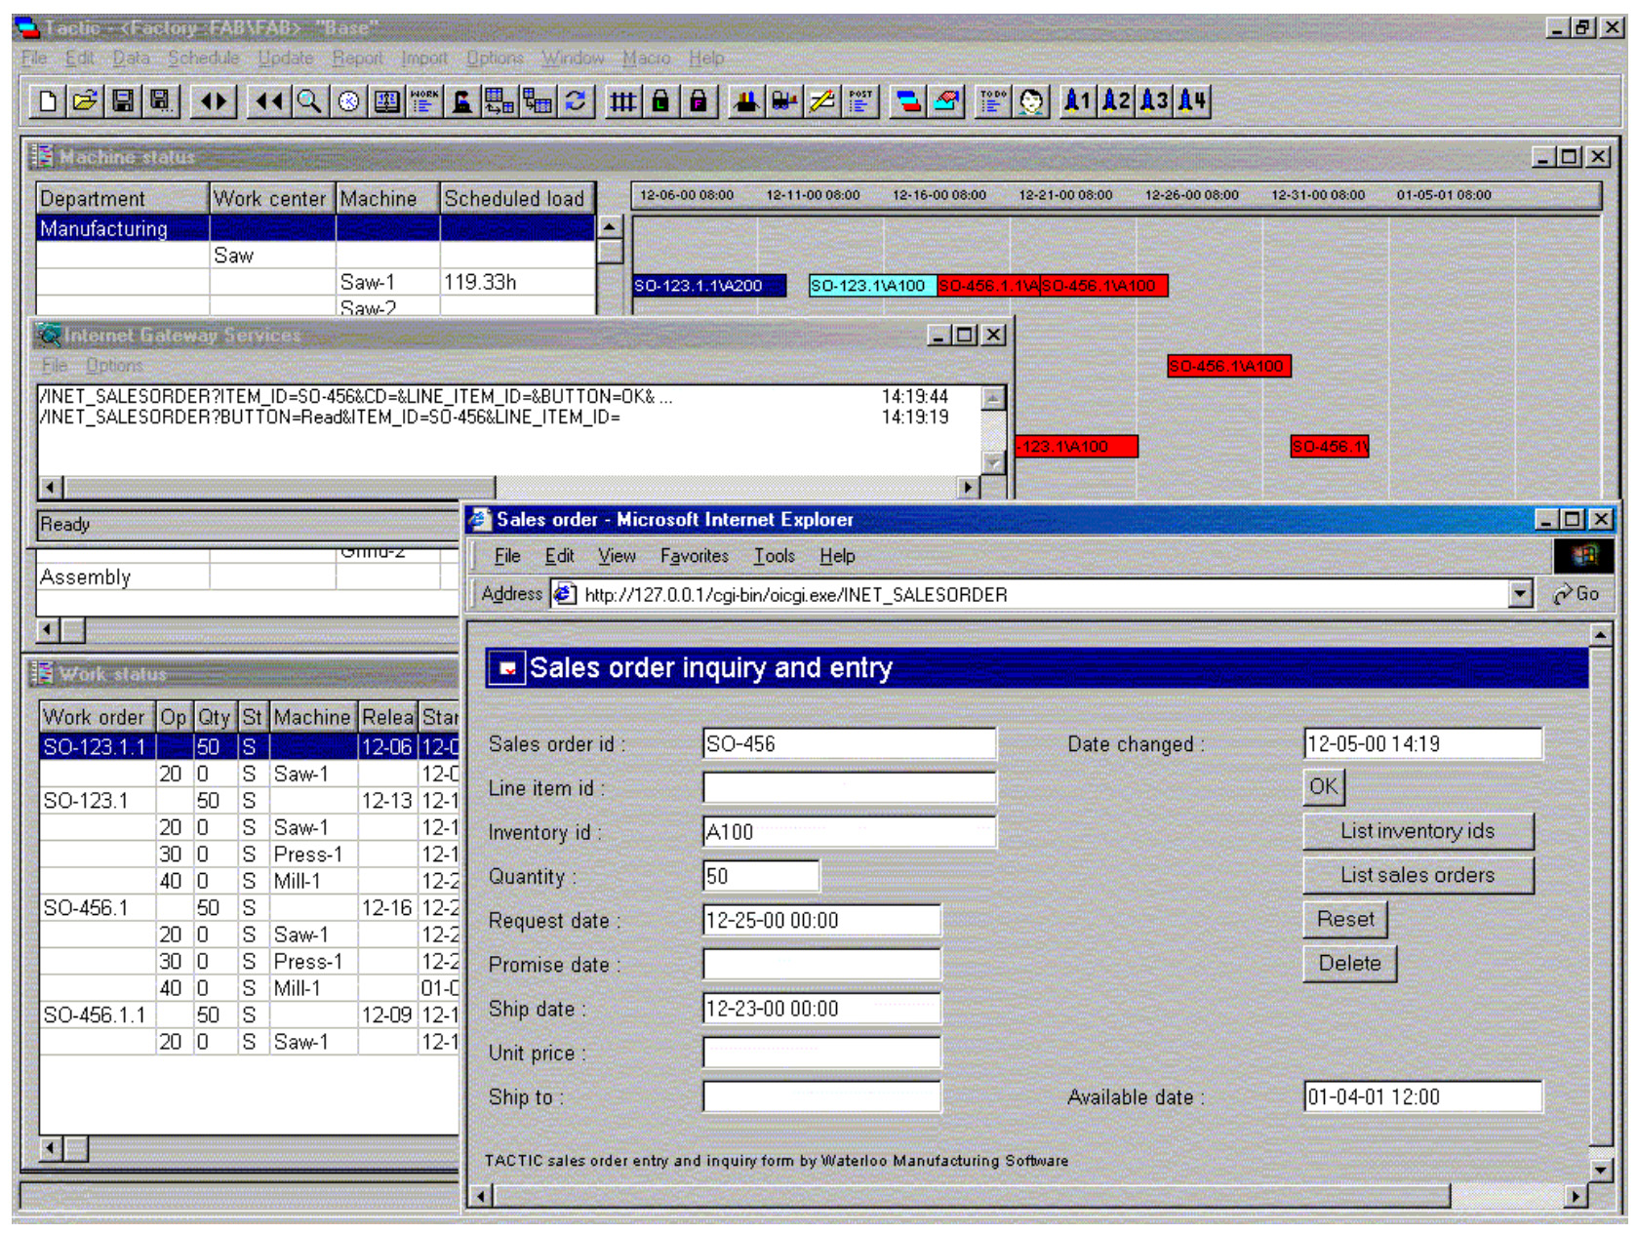This screenshot has width=1637, height=1233.
Task: Click the rocket 4 macro icon
Action: [1191, 100]
